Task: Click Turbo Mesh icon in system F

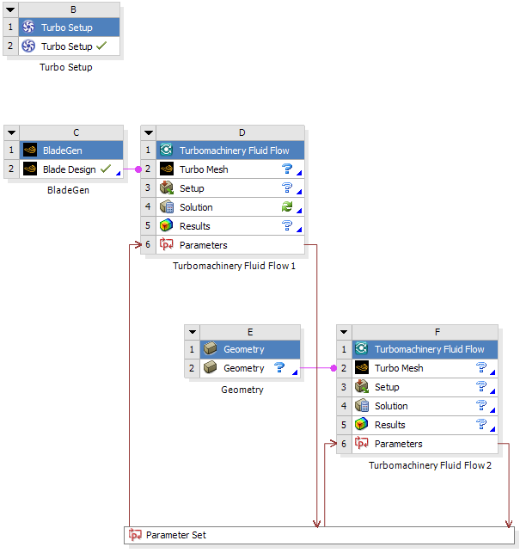Action: point(362,368)
